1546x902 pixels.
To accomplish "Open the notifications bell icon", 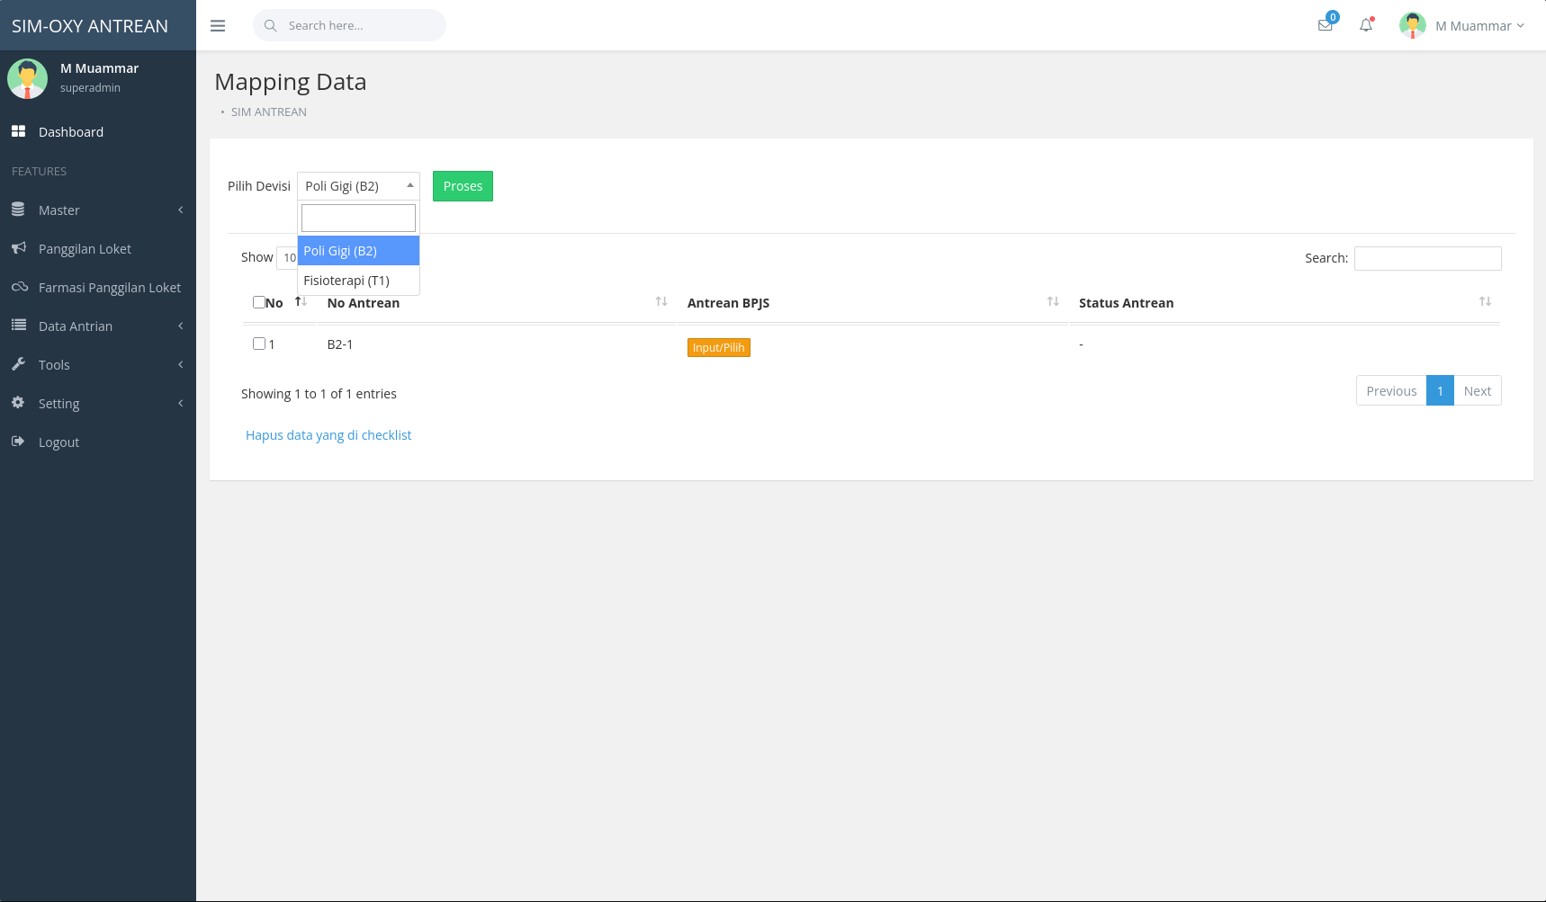I will (1366, 25).
